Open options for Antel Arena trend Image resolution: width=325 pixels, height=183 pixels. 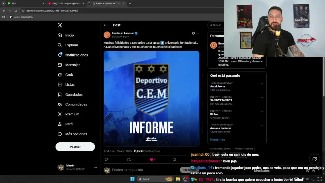(262, 84)
